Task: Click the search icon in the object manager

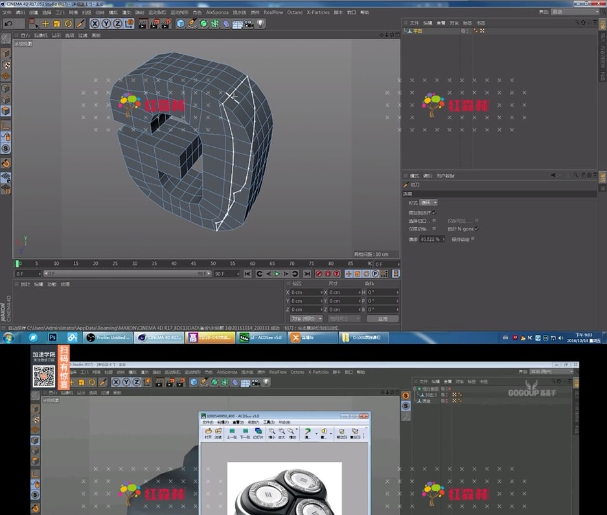Action: pyautogui.click(x=577, y=23)
